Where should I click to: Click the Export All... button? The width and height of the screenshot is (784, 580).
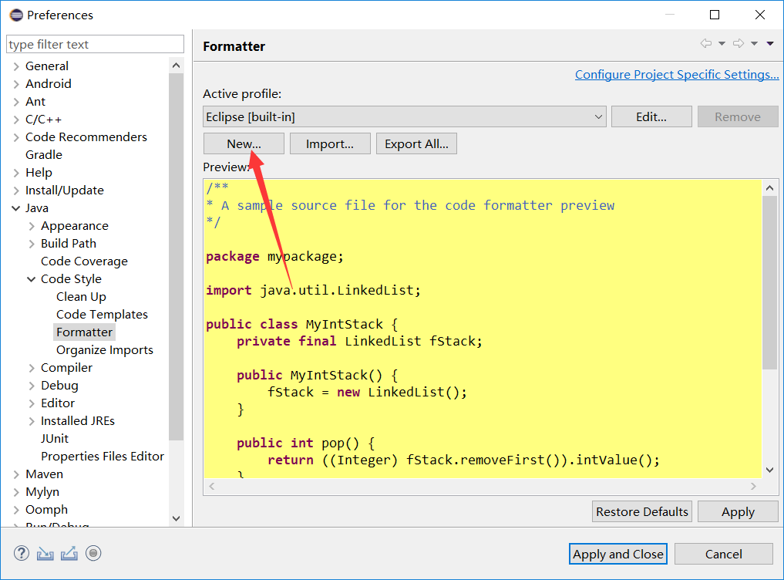416,143
